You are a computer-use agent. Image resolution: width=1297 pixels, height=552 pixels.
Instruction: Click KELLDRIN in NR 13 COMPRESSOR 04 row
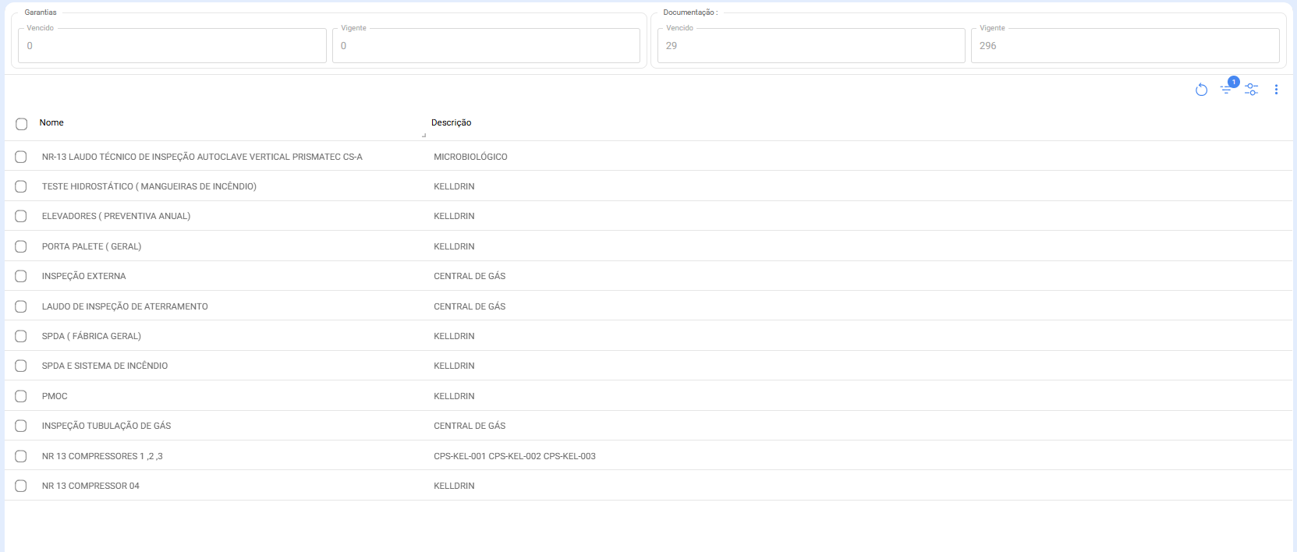pyautogui.click(x=454, y=486)
